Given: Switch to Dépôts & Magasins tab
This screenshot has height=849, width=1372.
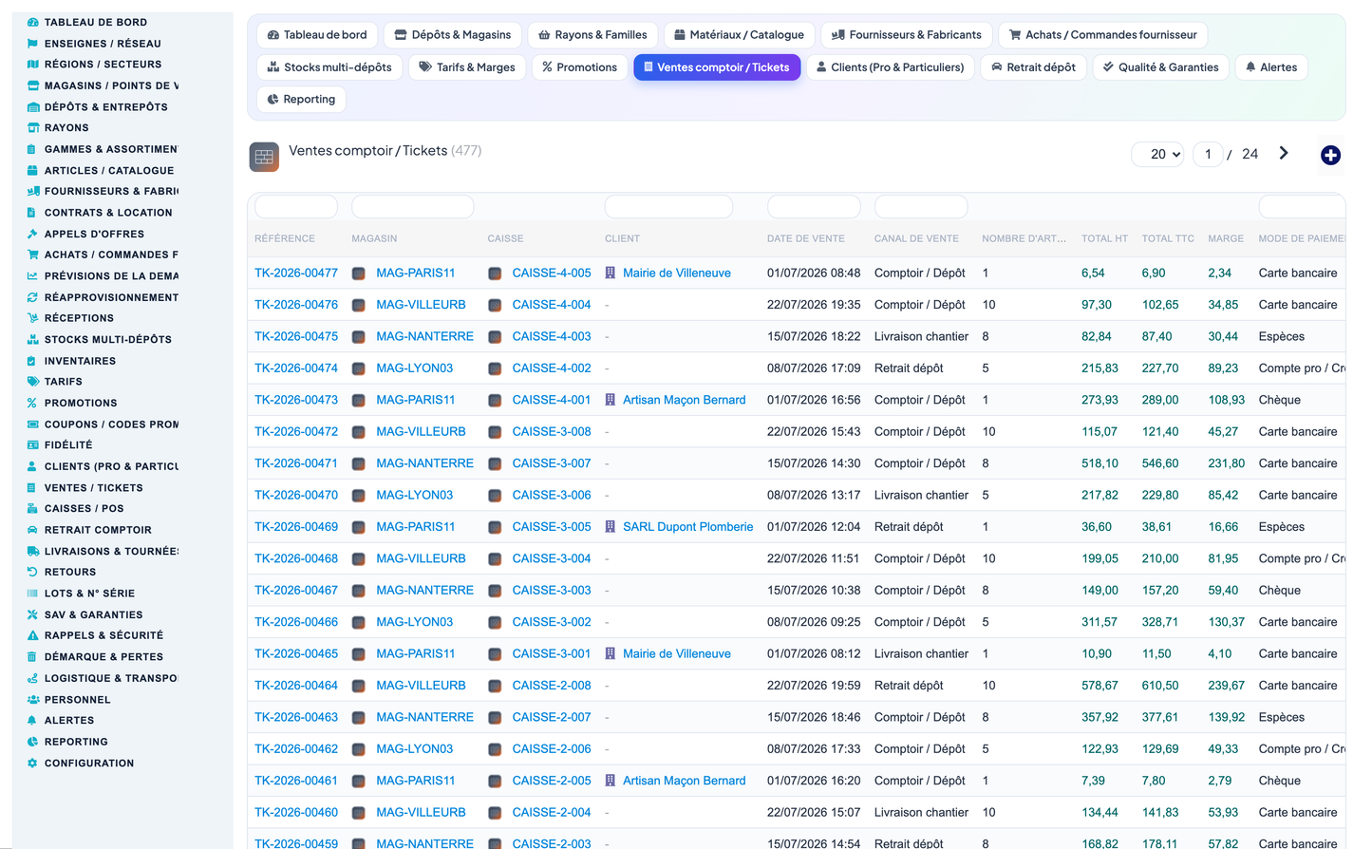Looking at the screenshot, I should coord(453,35).
